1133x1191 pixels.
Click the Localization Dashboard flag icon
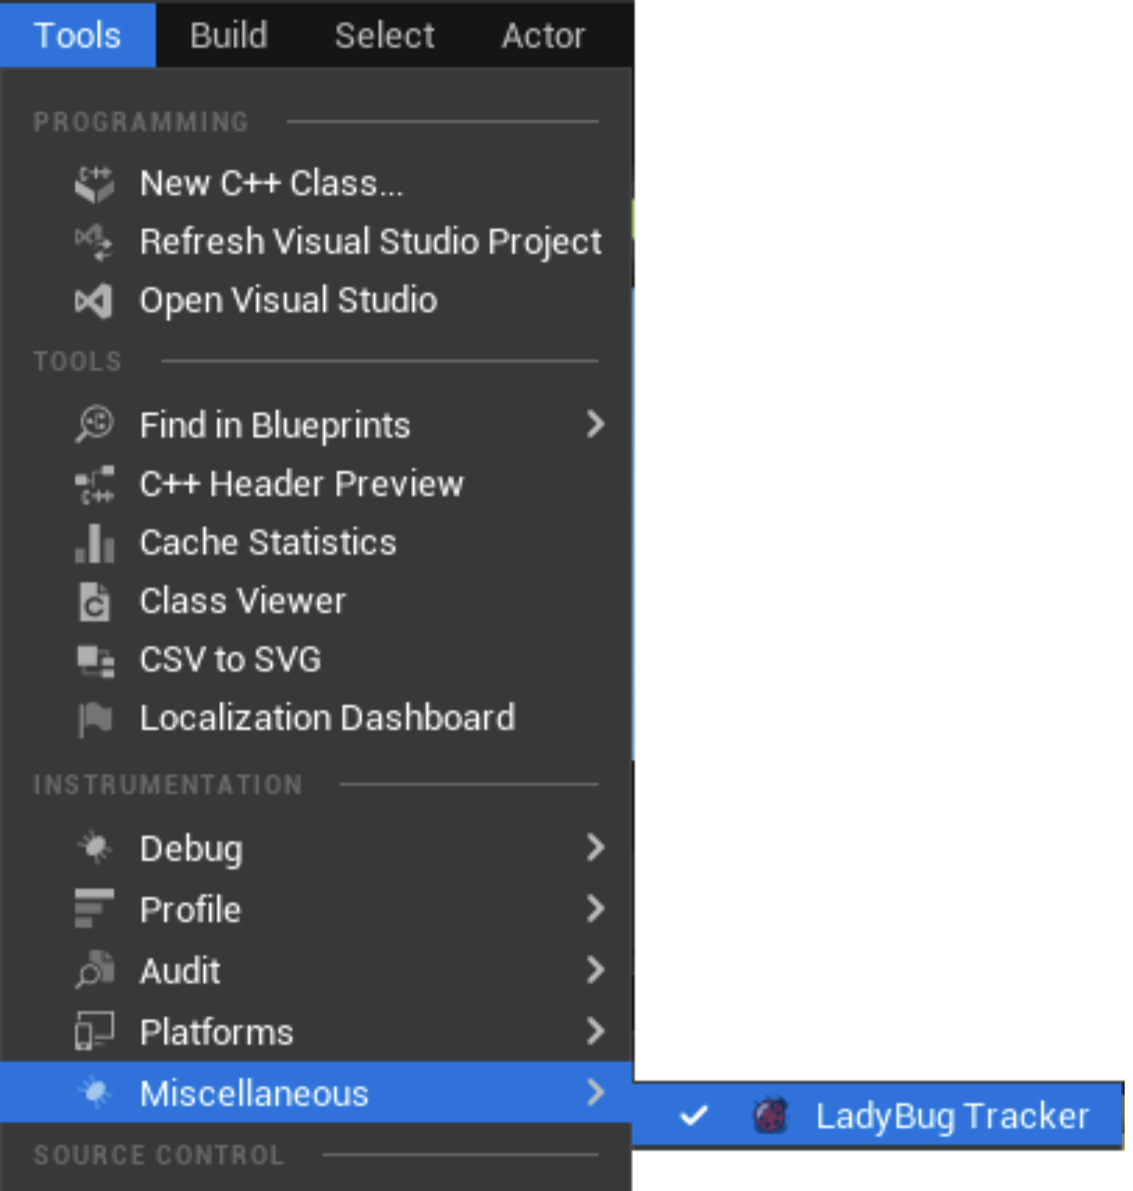click(94, 718)
